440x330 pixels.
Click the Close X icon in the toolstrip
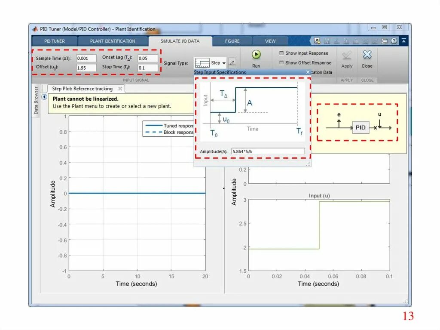367,55
